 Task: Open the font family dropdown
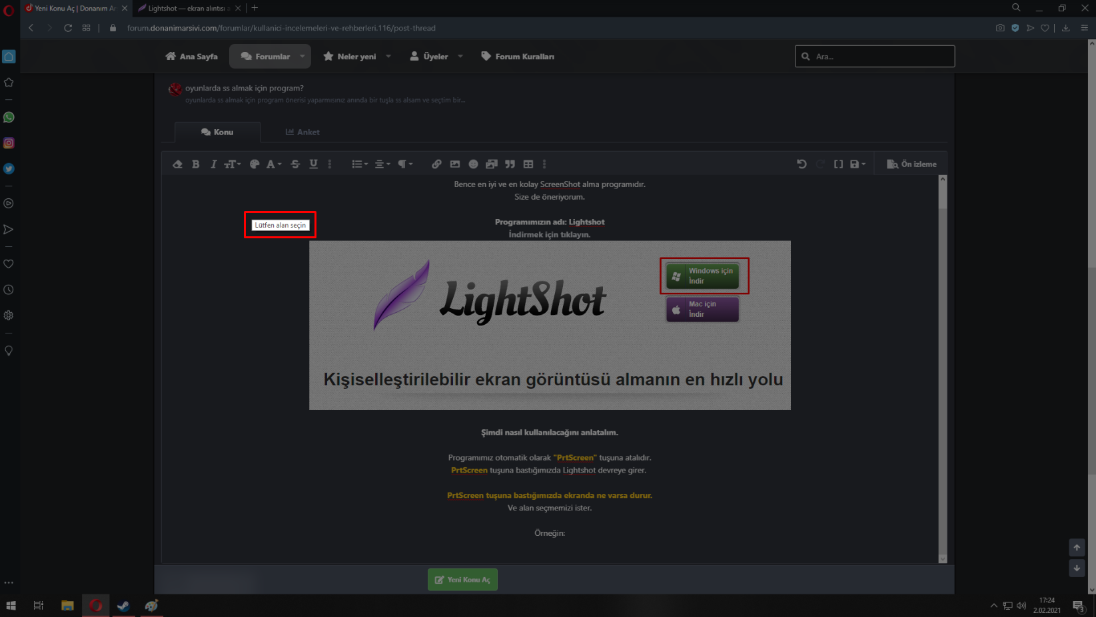click(x=274, y=164)
